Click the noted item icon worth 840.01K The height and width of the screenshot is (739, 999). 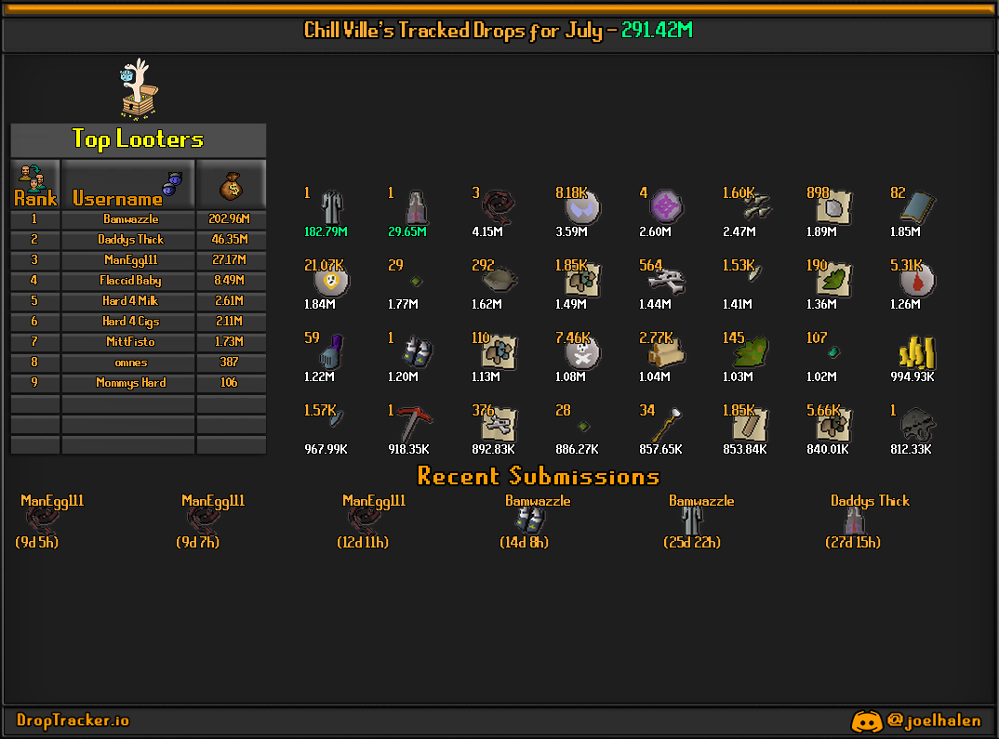coord(833,425)
